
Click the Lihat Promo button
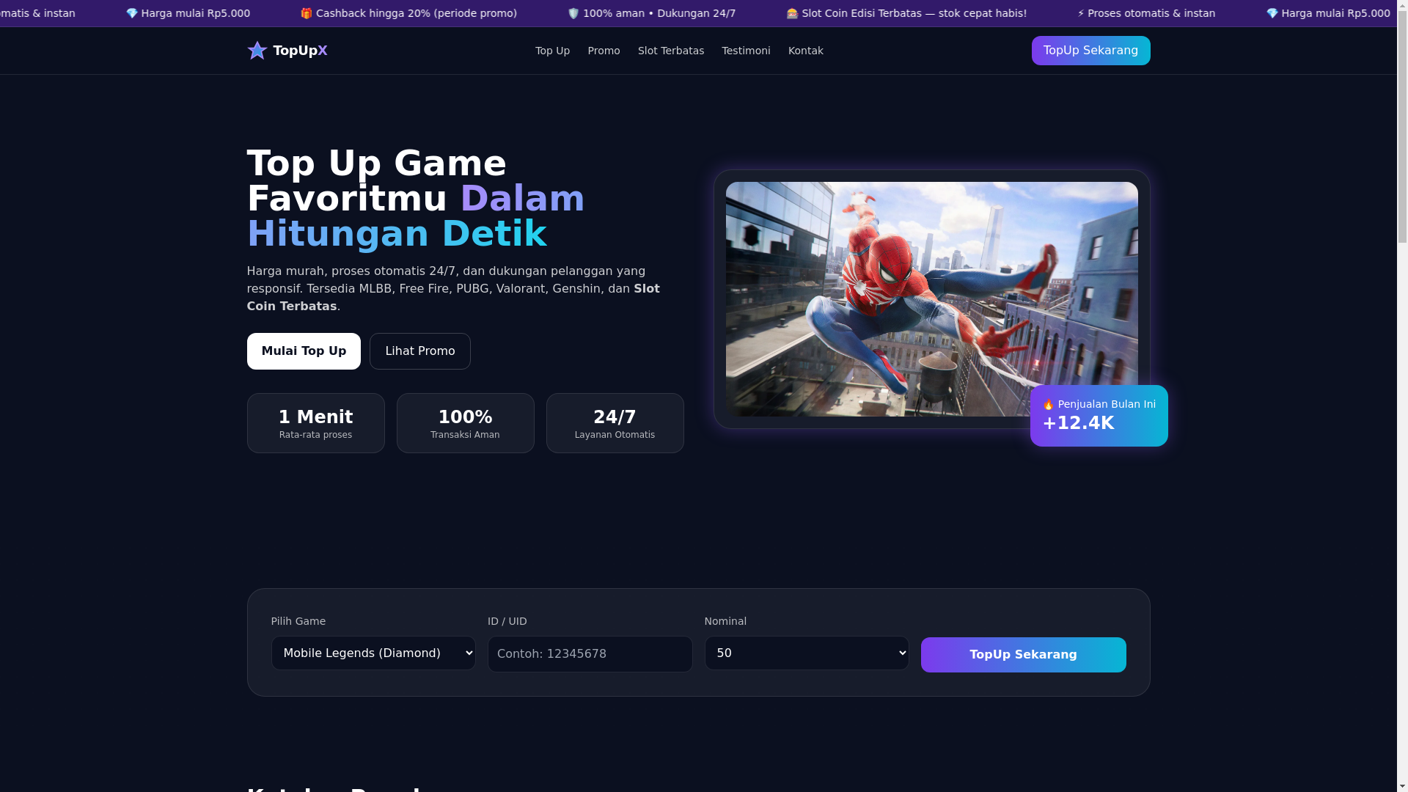tap(420, 351)
